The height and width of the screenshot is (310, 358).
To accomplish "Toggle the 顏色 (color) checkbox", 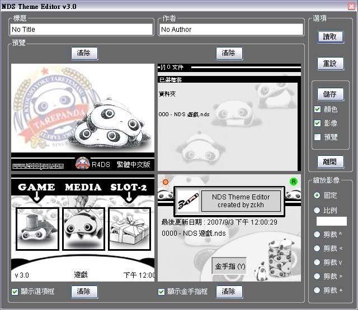I will 317,109.
